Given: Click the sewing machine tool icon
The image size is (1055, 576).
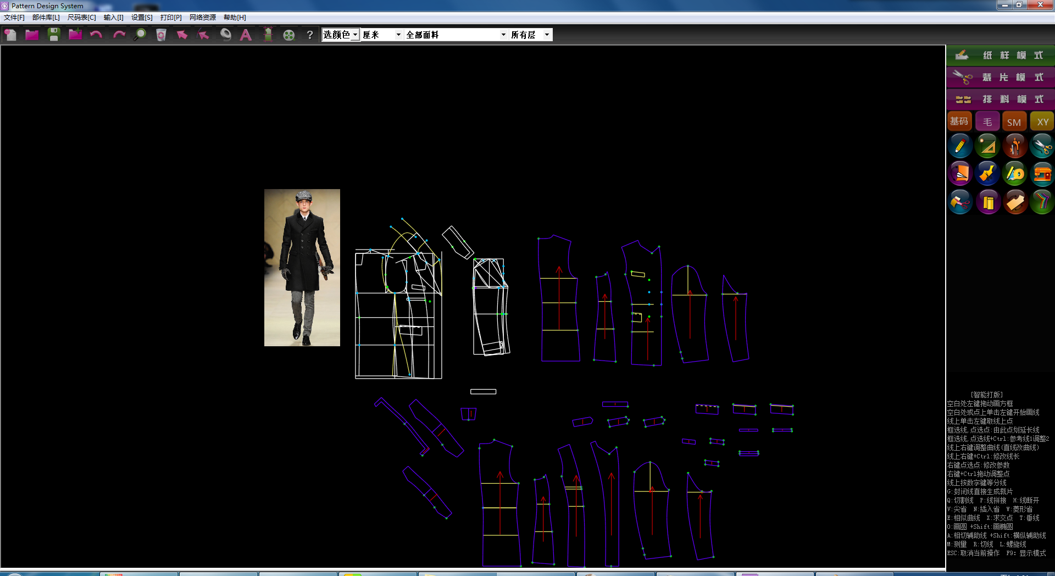Looking at the screenshot, I should [x=1042, y=174].
